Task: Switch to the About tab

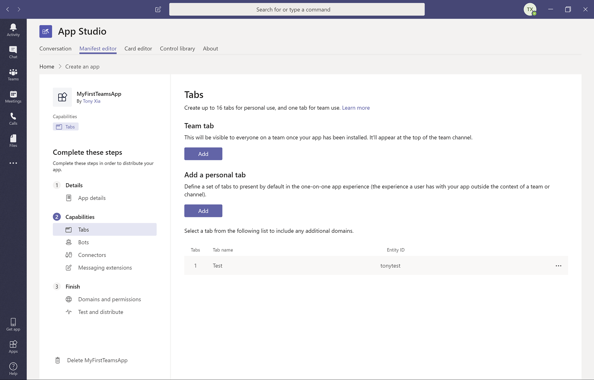Action: 210,49
